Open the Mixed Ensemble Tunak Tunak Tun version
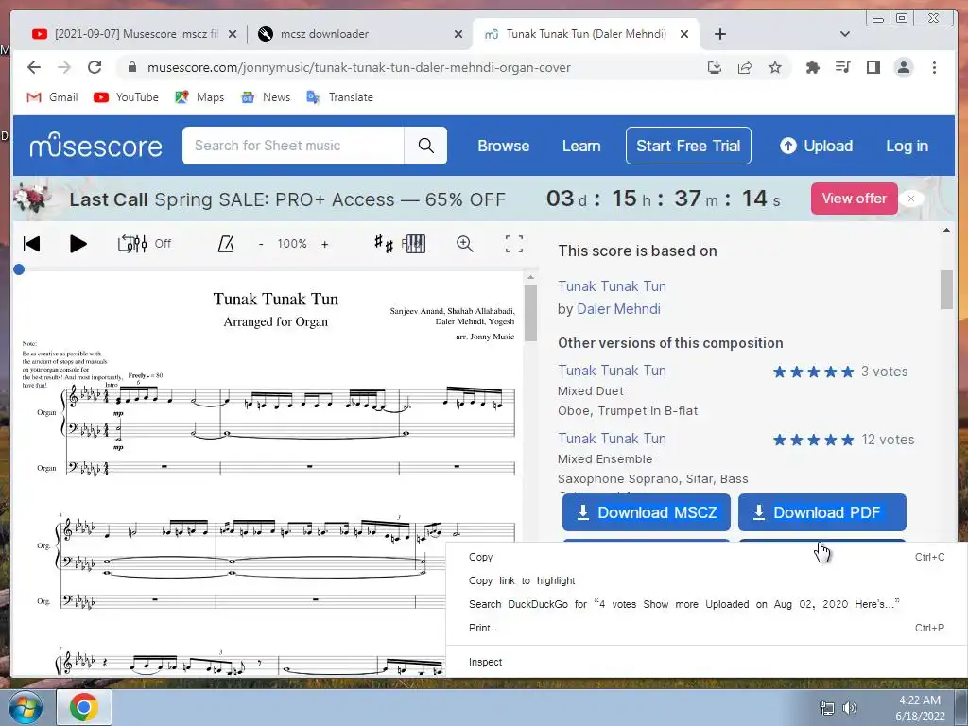The width and height of the screenshot is (968, 726). tap(612, 439)
